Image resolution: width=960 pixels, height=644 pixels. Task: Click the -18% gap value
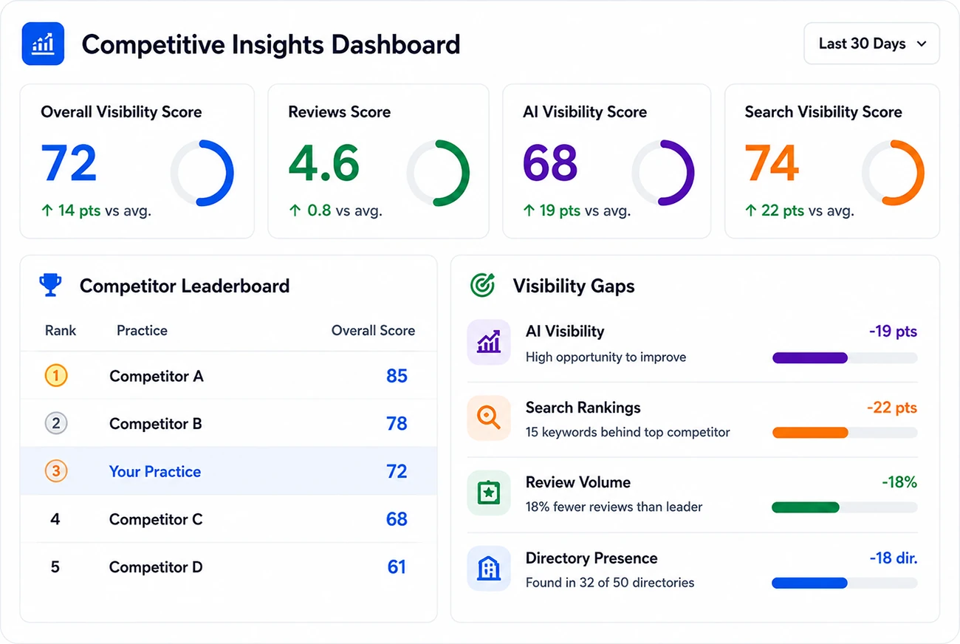coord(899,482)
